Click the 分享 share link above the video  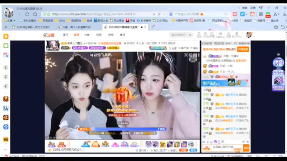(x=173, y=48)
